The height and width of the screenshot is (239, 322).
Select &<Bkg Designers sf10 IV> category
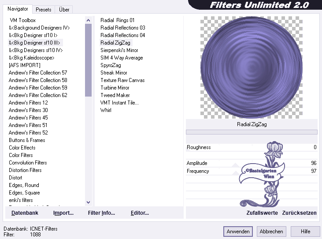coord(36,50)
